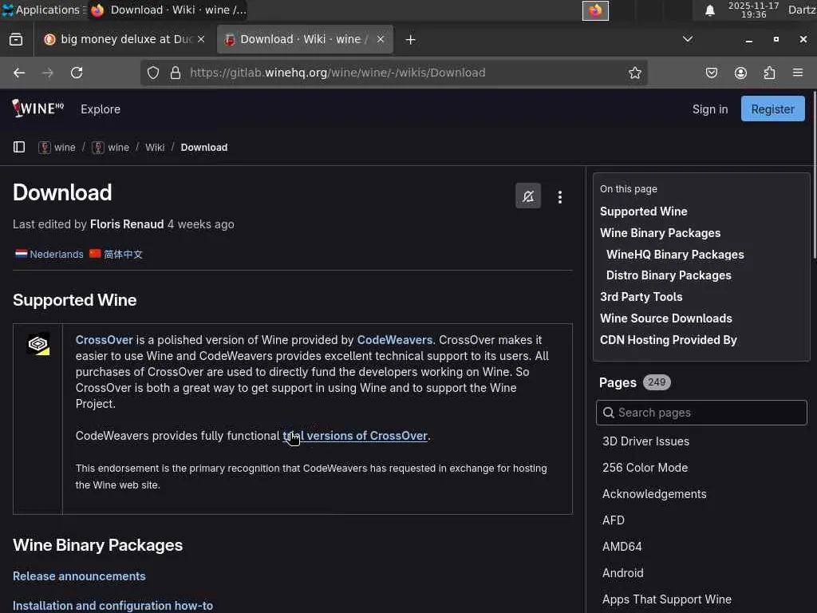Click the WineHQ logo
This screenshot has height=613, width=817.
(37, 109)
